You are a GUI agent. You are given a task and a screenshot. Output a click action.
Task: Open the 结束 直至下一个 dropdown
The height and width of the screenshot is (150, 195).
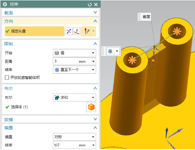click(x=74, y=70)
